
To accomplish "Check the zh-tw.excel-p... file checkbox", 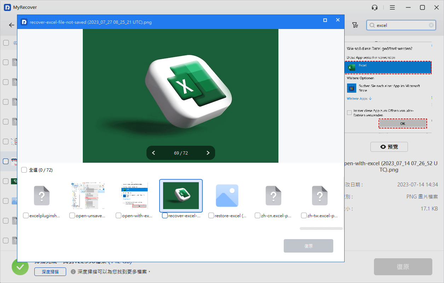I will [x=304, y=215].
